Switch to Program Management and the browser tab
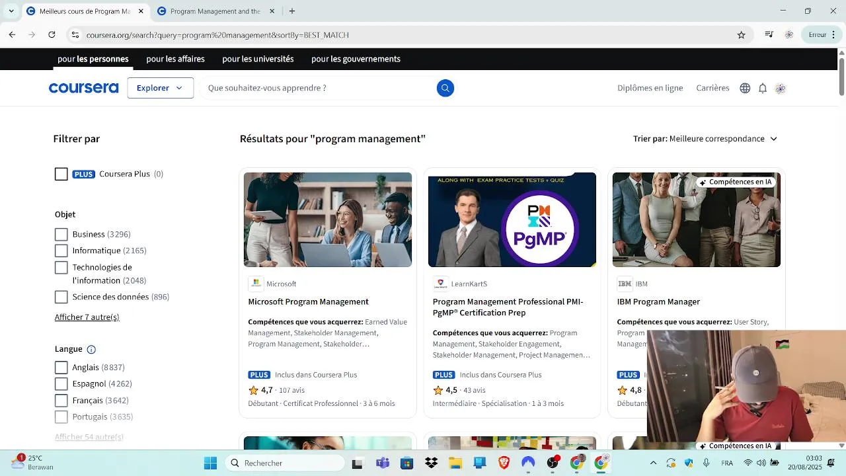 [215, 11]
